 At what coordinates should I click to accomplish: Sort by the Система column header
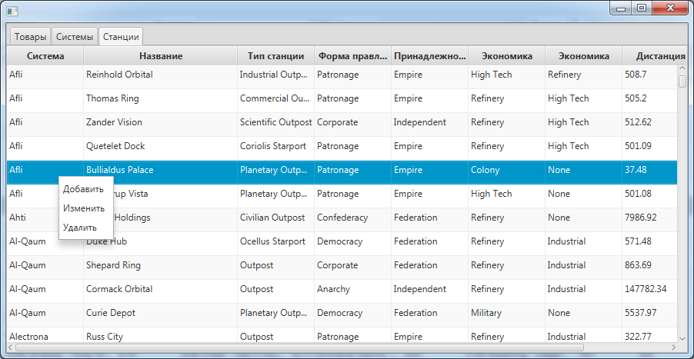click(45, 56)
